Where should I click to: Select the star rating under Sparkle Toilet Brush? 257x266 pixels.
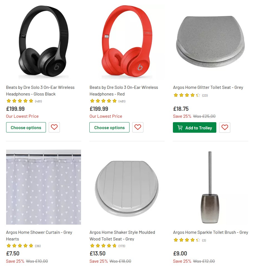[187, 240]
